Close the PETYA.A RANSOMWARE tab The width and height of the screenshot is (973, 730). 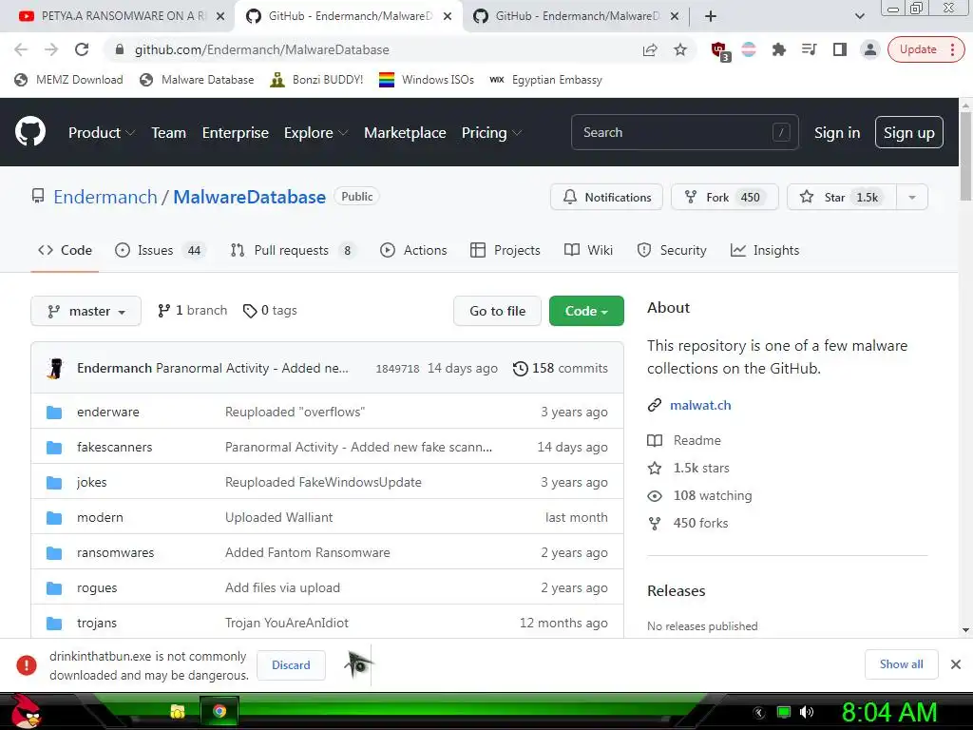pyautogui.click(x=219, y=16)
